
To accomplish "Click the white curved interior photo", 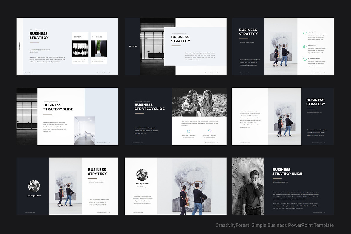I will coord(85,131).
